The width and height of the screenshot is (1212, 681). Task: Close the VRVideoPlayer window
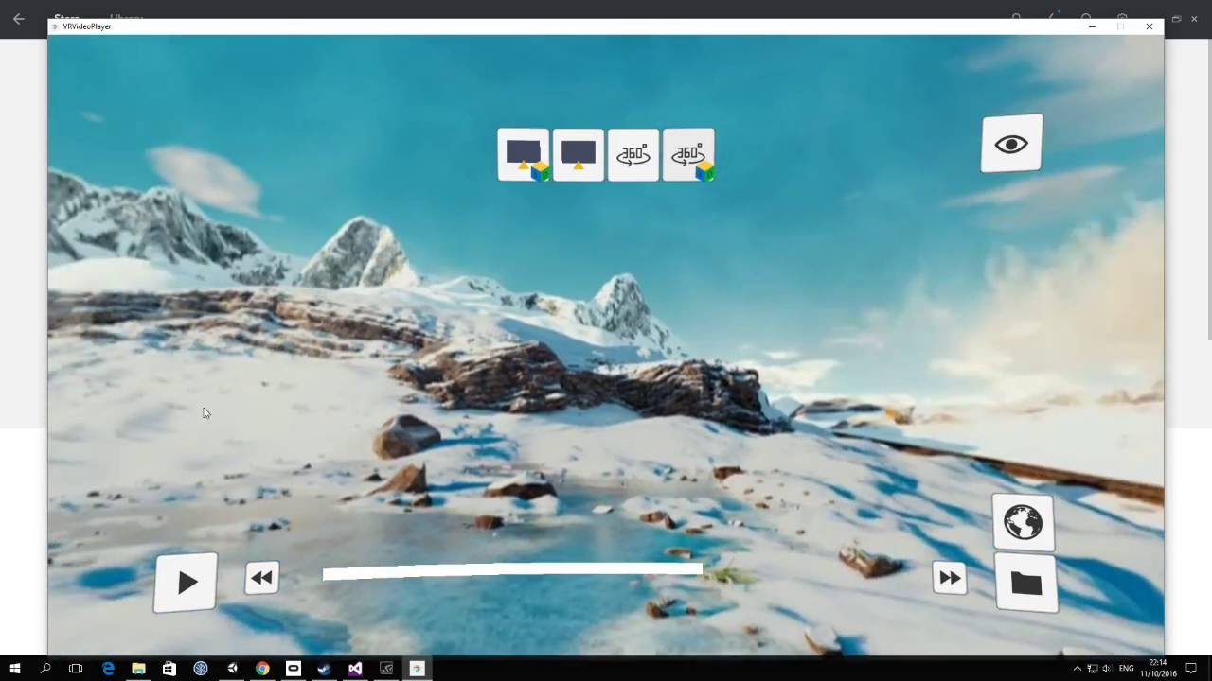[1150, 26]
